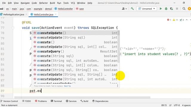
Task: Click UTF-8 encoding in status bar
Action: tap(177, 105)
